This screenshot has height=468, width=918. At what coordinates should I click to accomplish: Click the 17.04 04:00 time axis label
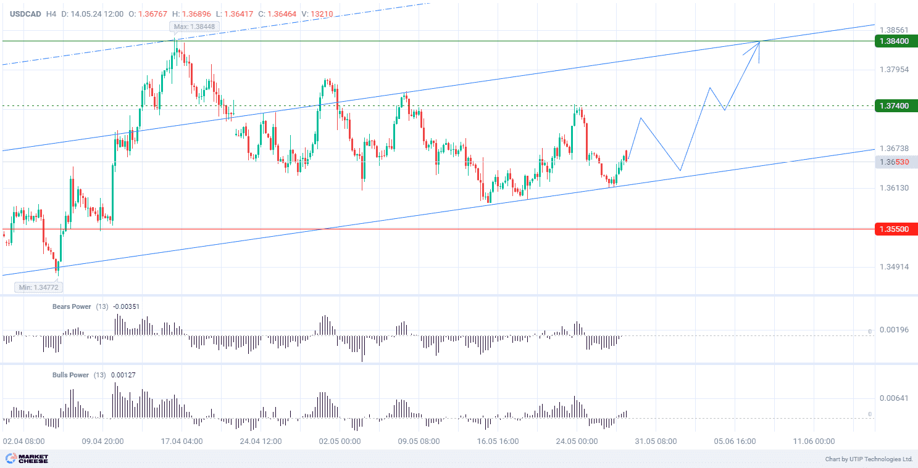(x=182, y=441)
